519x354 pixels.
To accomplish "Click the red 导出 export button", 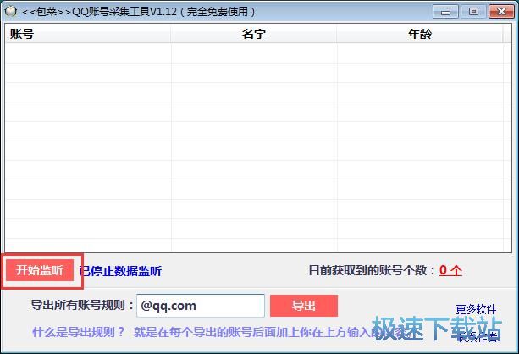I will [304, 306].
